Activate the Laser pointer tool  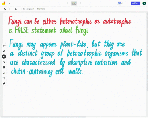coord(4,83)
